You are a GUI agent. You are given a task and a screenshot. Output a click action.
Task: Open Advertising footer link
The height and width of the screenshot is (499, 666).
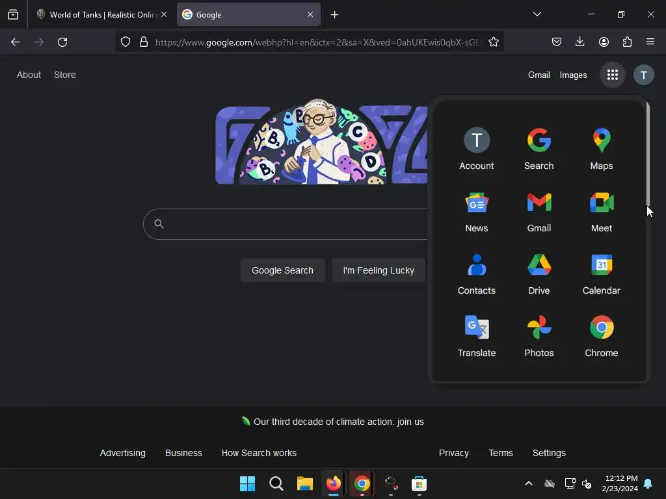pos(122,453)
